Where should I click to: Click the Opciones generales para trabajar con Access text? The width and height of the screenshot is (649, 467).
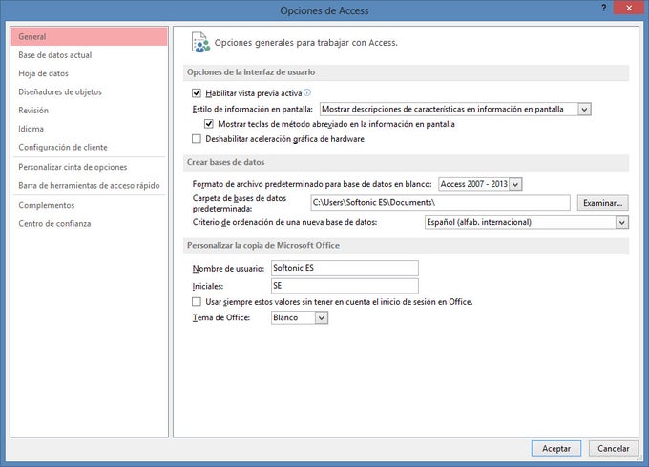pyautogui.click(x=305, y=43)
